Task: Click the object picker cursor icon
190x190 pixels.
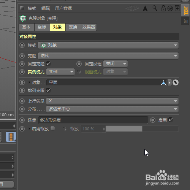Action: coord(176,82)
